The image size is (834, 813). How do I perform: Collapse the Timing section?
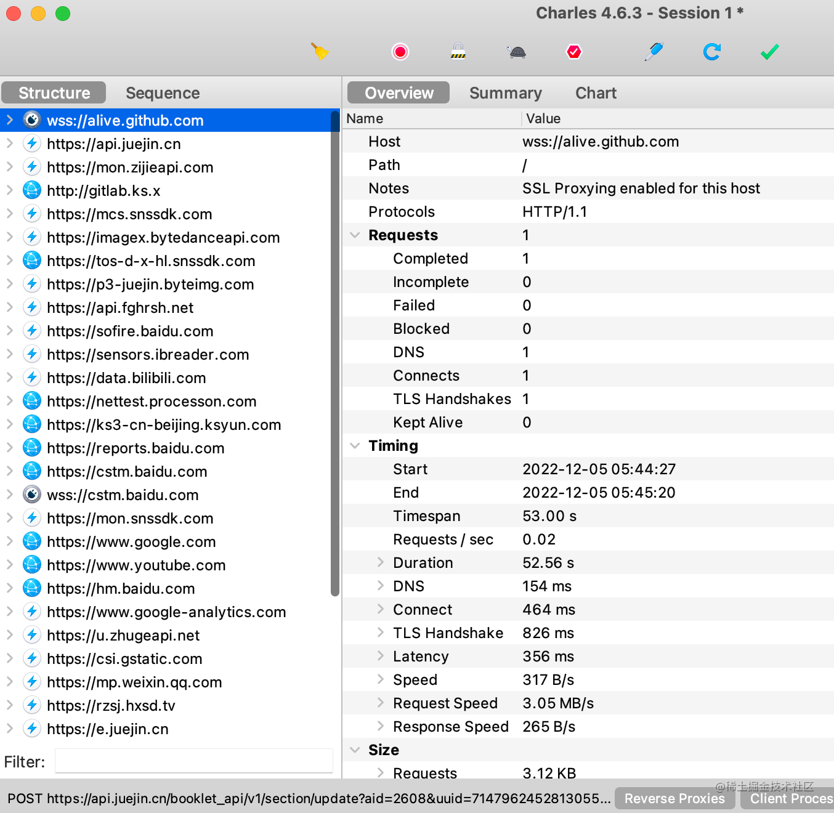[x=355, y=446]
